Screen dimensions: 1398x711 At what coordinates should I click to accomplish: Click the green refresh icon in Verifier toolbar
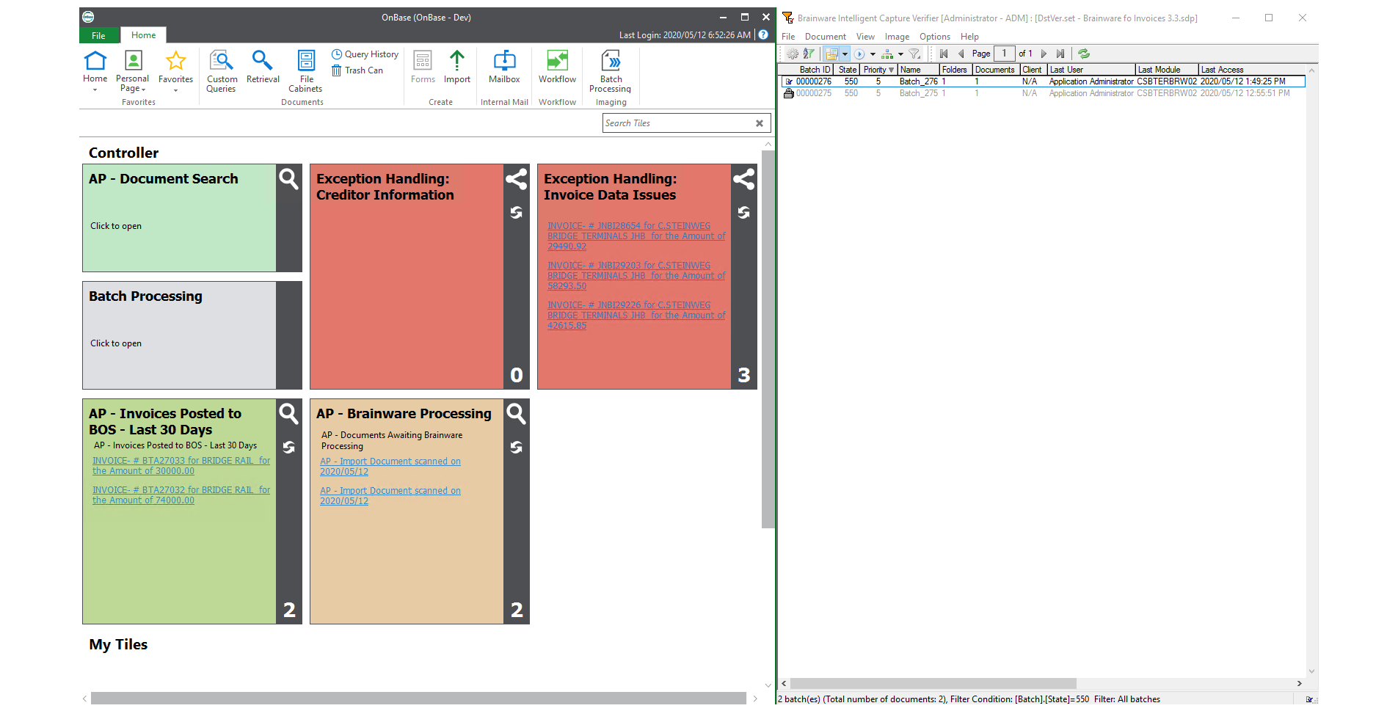(1084, 54)
